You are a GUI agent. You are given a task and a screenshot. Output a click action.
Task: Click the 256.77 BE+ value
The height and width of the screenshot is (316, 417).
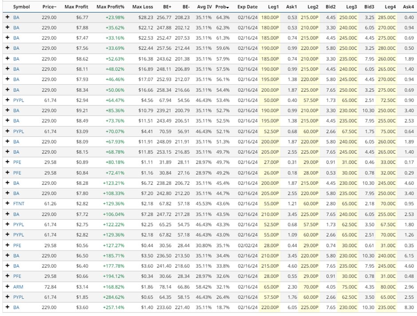[x=164, y=18]
